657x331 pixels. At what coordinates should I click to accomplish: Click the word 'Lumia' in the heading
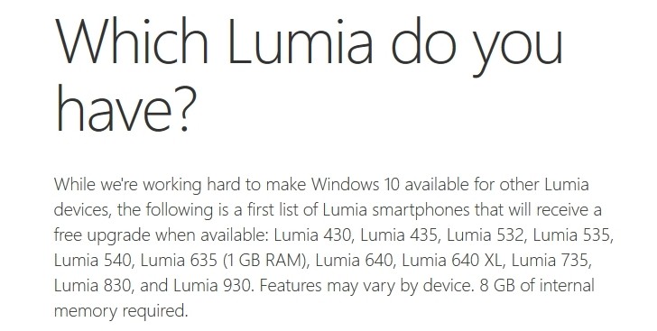[x=300, y=41]
